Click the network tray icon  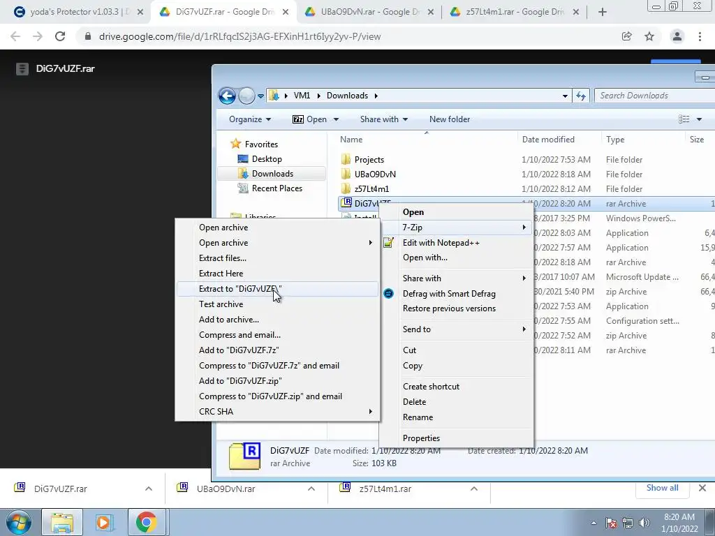point(628,523)
